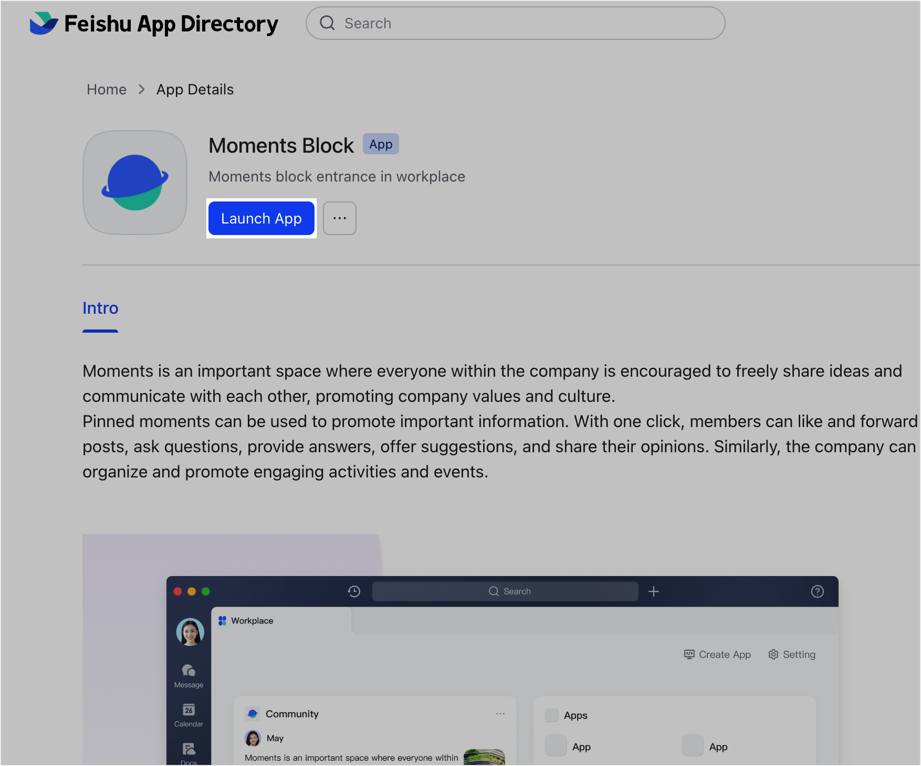Click the user avatar in preview sidebar
The height and width of the screenshot is (766, 921).
click(x=190, y=632)
